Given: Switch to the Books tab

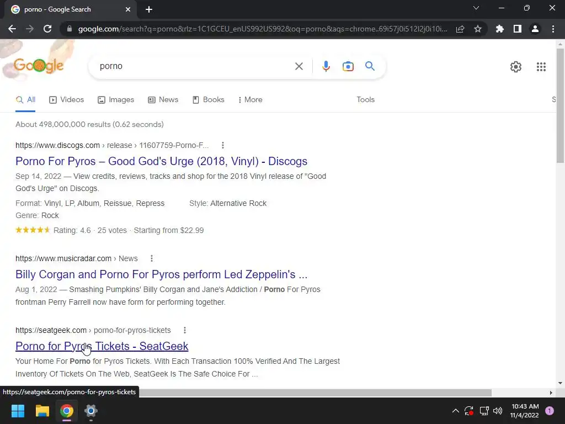Looking at the screenshot, I should pos(208,99).
